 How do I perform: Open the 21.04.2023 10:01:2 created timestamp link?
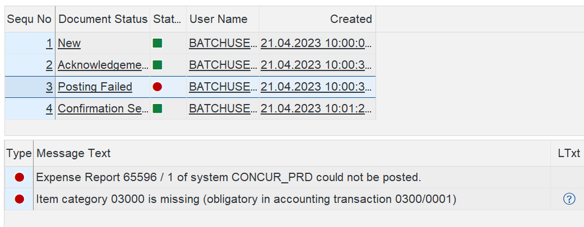[316, 109]
